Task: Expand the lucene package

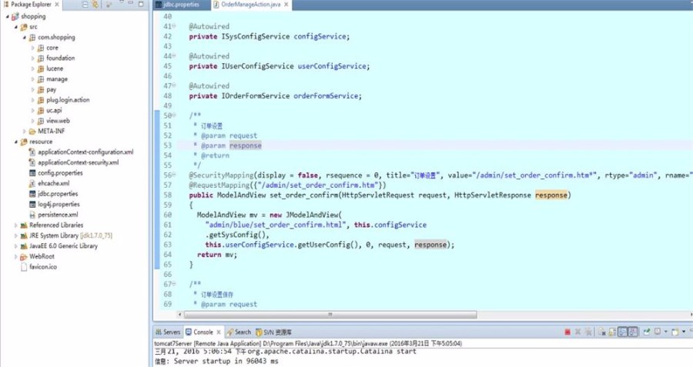Action: [32, 68]
